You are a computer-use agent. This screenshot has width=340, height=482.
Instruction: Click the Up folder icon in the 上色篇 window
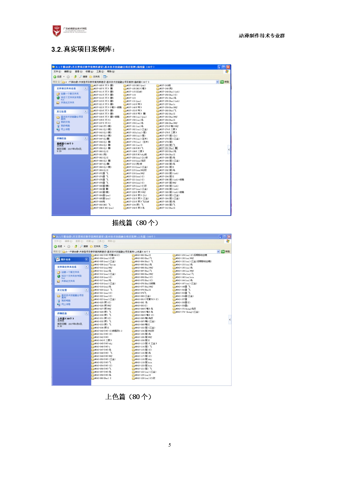pos(76,246)
